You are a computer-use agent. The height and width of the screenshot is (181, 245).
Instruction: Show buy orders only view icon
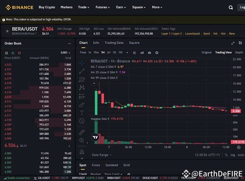tap(13, 53)
